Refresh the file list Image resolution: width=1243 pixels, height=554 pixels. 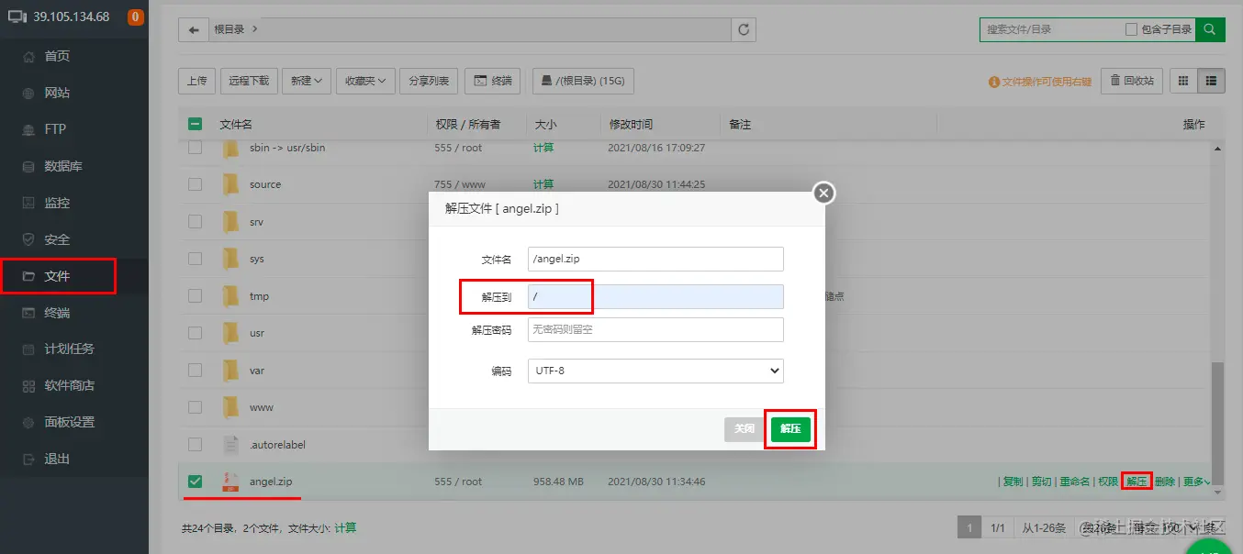tap(744, 28)
